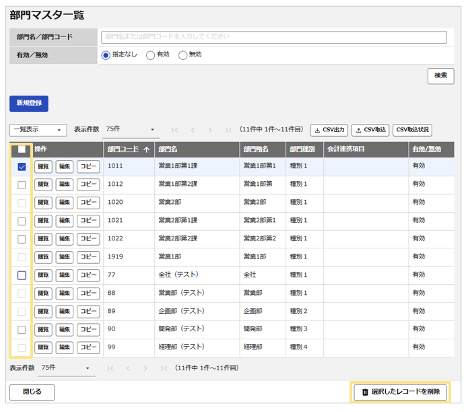This screenshot has height=412, width=468.
Task: Select the 有効 radio button
Action: coord(150,55)
